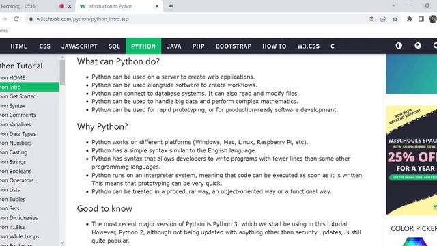The height and width of the screenshot is (246, 437).
Task: Open Python Casting in sidebar
Action: point(29,152)
